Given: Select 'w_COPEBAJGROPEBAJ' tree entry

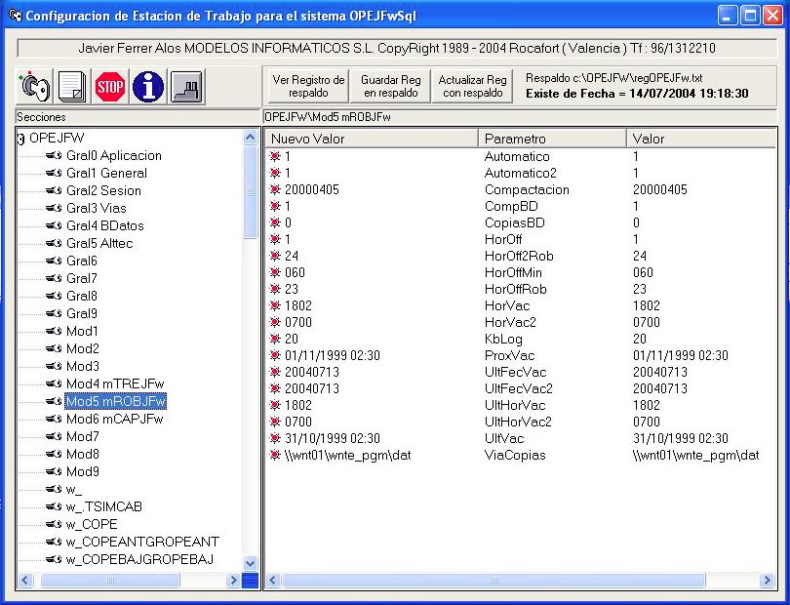Looking at the screenshot, I should pos(140,560).
